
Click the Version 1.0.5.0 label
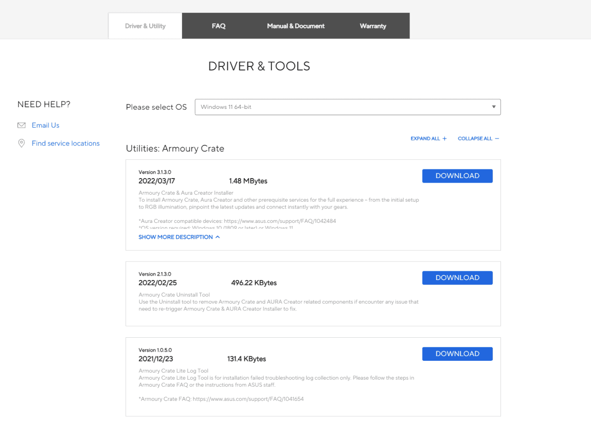(155, 350)
